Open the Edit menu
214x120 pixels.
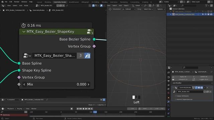click(11, 2)
